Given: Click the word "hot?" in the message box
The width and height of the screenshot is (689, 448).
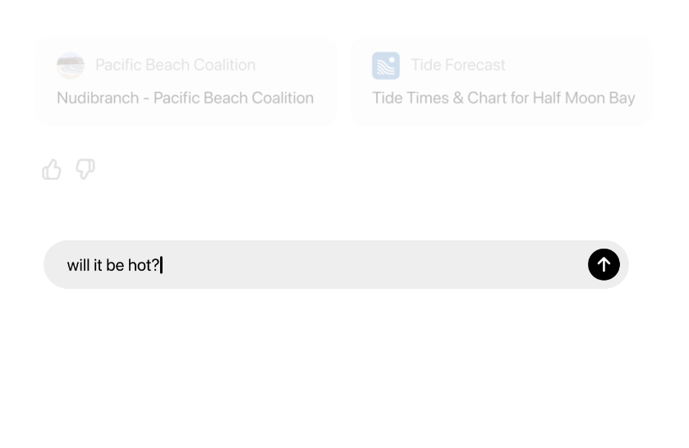Looking at the screenshot, I should click(x=144, y=265).
